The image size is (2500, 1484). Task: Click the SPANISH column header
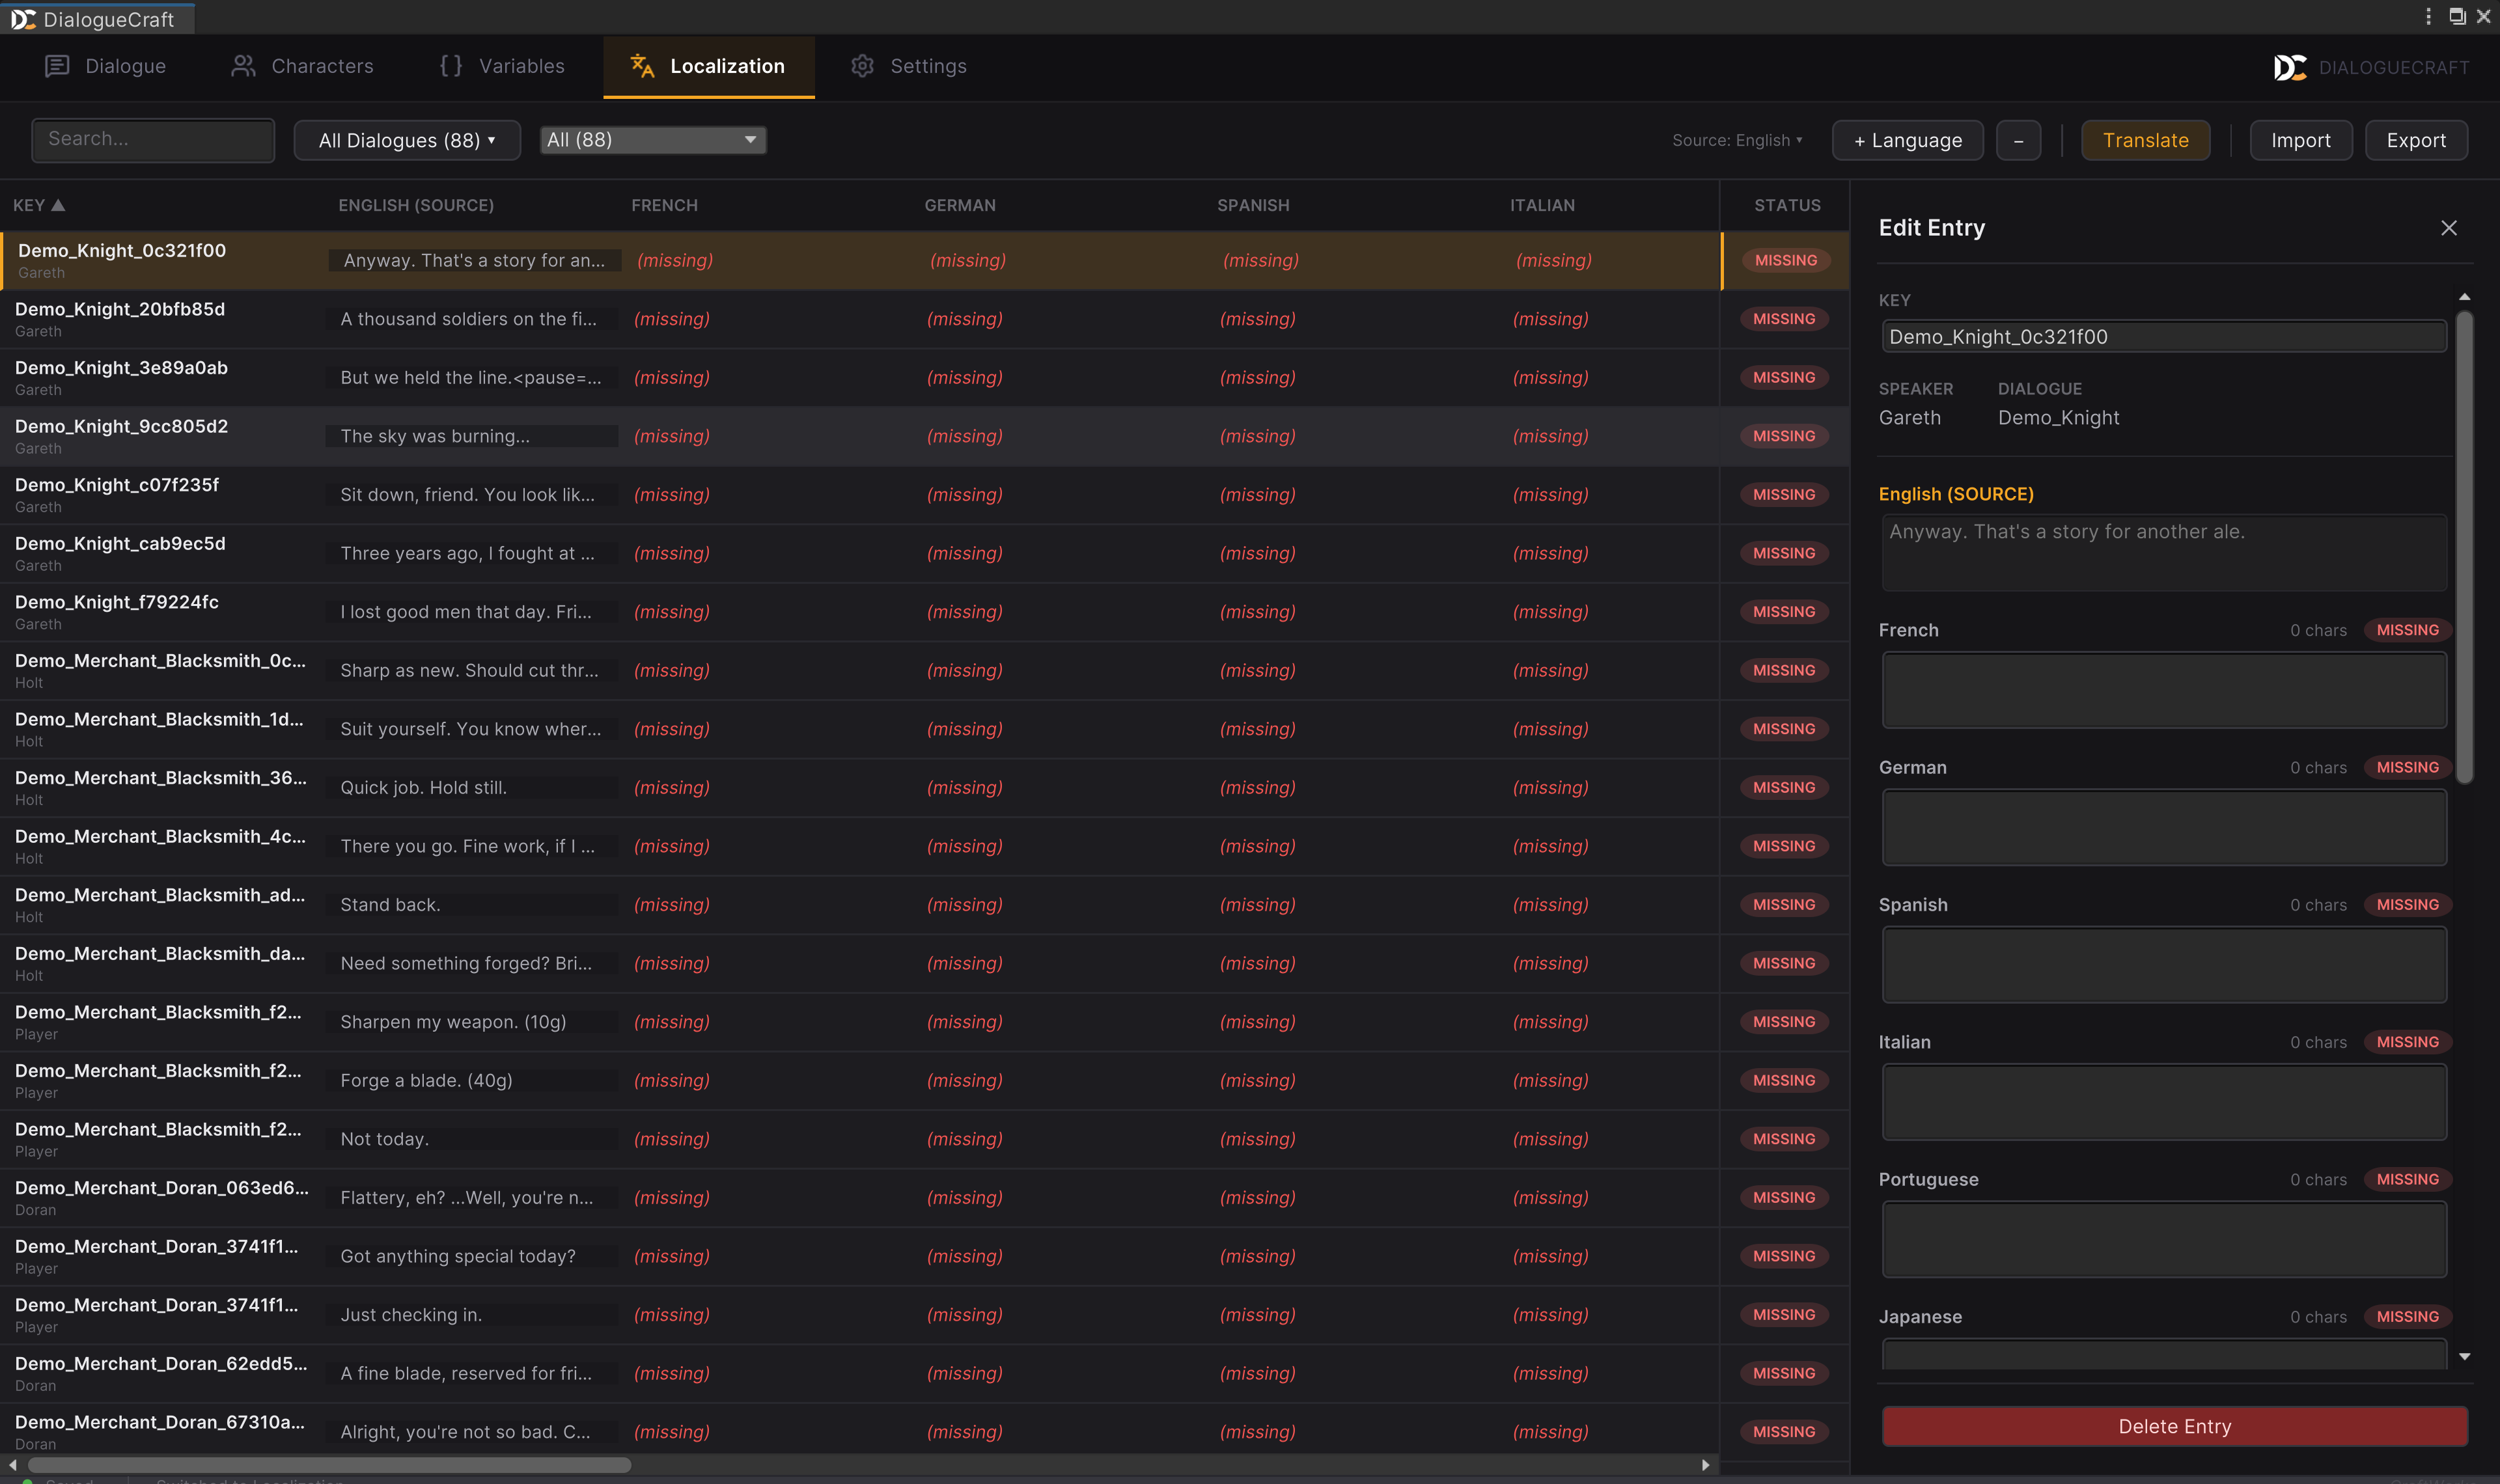point(1253,205)
